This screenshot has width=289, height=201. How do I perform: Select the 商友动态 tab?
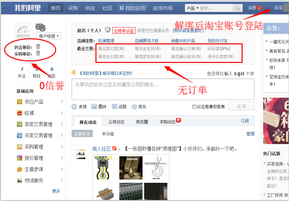pyautogui.click(x=88, y=122)
